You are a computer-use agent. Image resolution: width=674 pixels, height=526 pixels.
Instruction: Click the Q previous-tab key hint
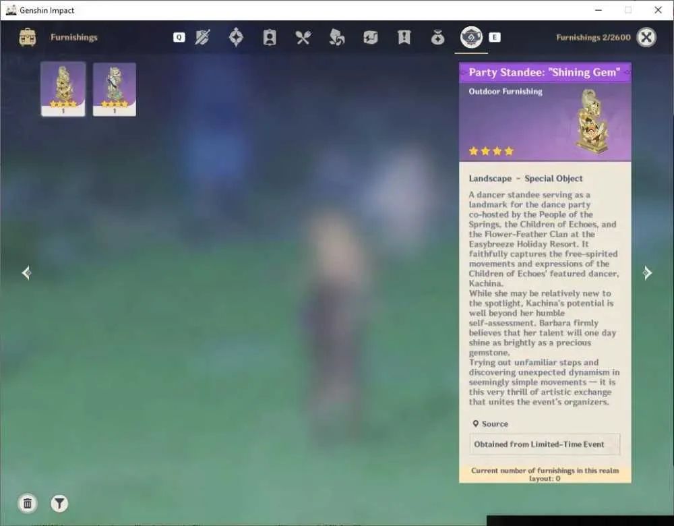(x=179, y=37)
